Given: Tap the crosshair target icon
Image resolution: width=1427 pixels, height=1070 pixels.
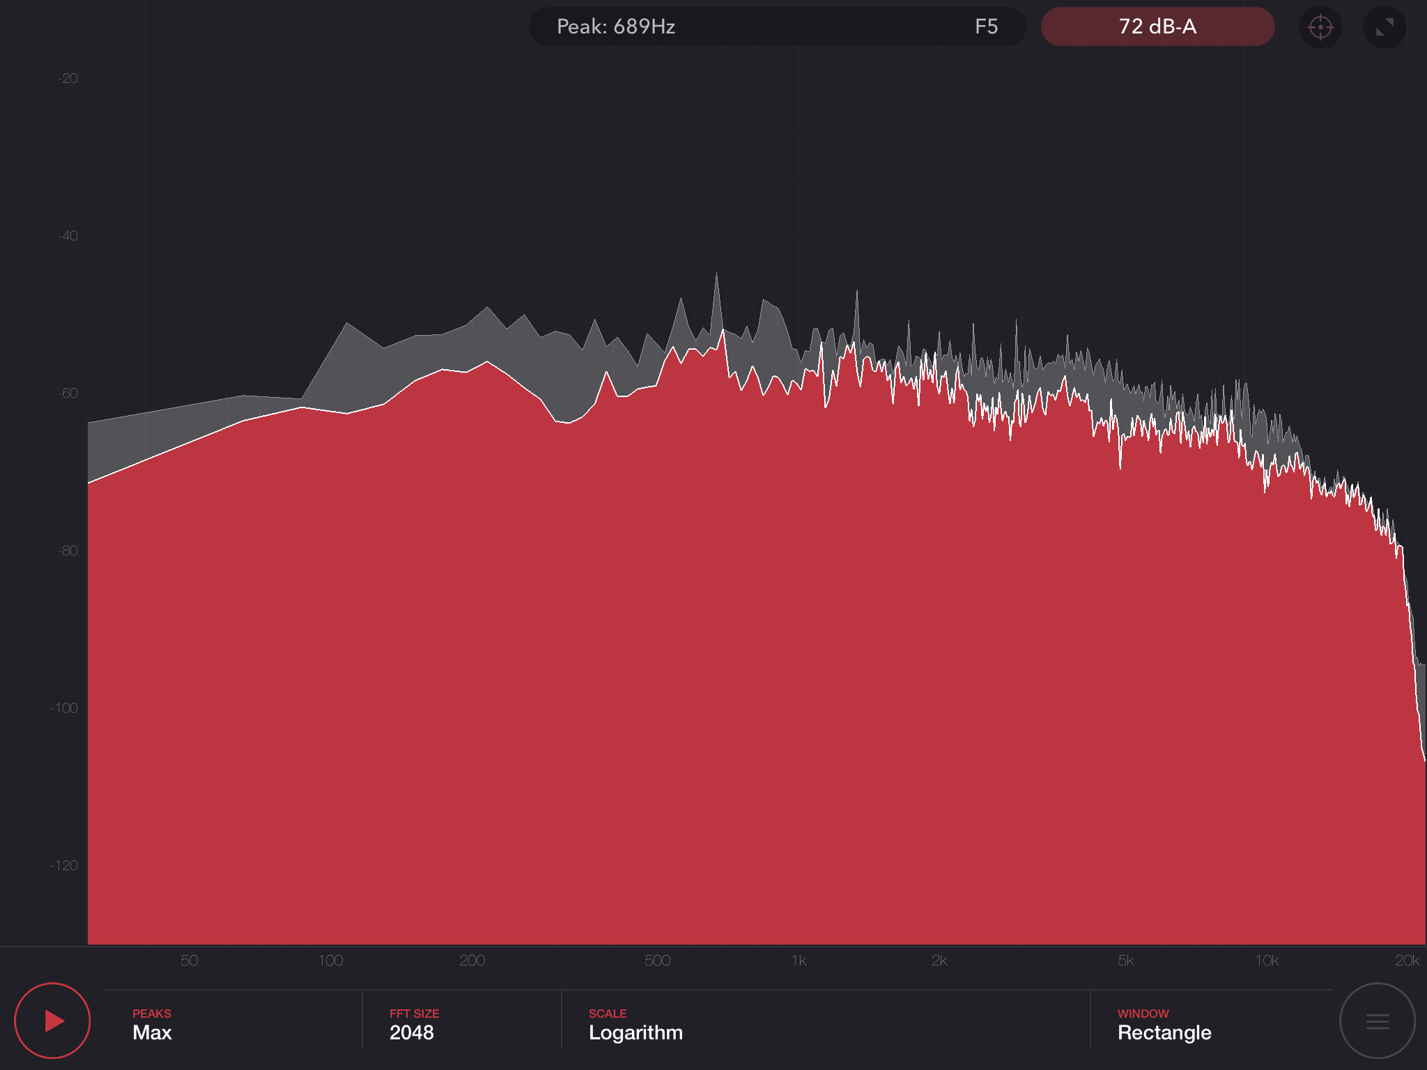Looking at the screenshot, I should [x=1320, y=28].
